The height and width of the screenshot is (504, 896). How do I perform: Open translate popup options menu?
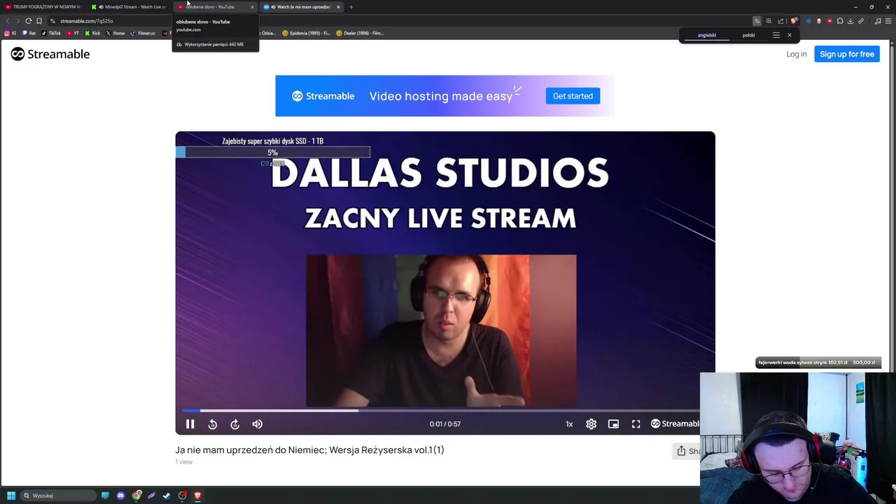coord(776,35)
